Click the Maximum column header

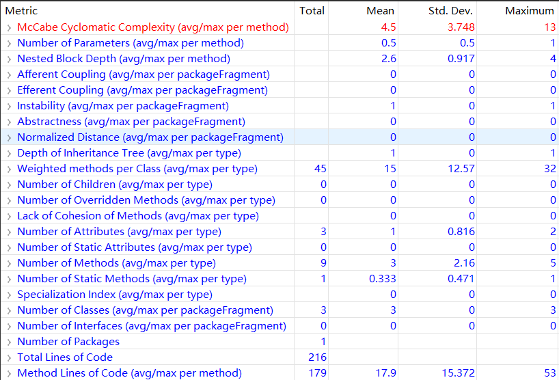pos(529,11)
